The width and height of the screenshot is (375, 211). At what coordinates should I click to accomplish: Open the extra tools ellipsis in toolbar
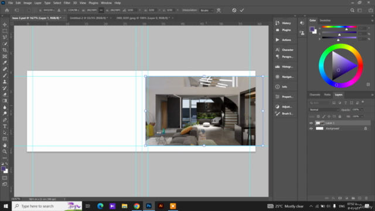point(5,158)
